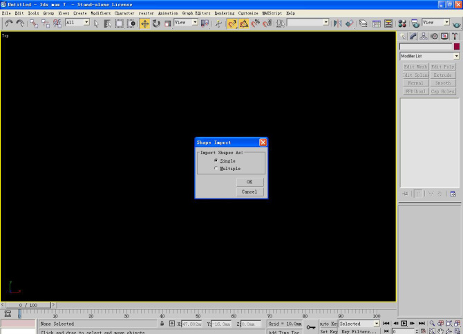Click the Play Animation button
Image resolution: width=463 pixels, height=334 pixels.
pyautogui.click(x=404, y=324)
